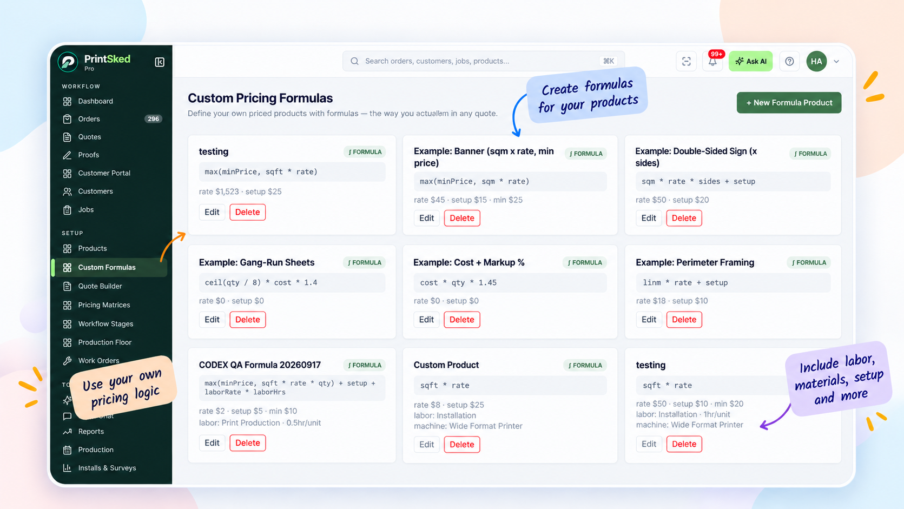
Task: Open Orders in the sidebar
Action: click(x=89, y=119)
